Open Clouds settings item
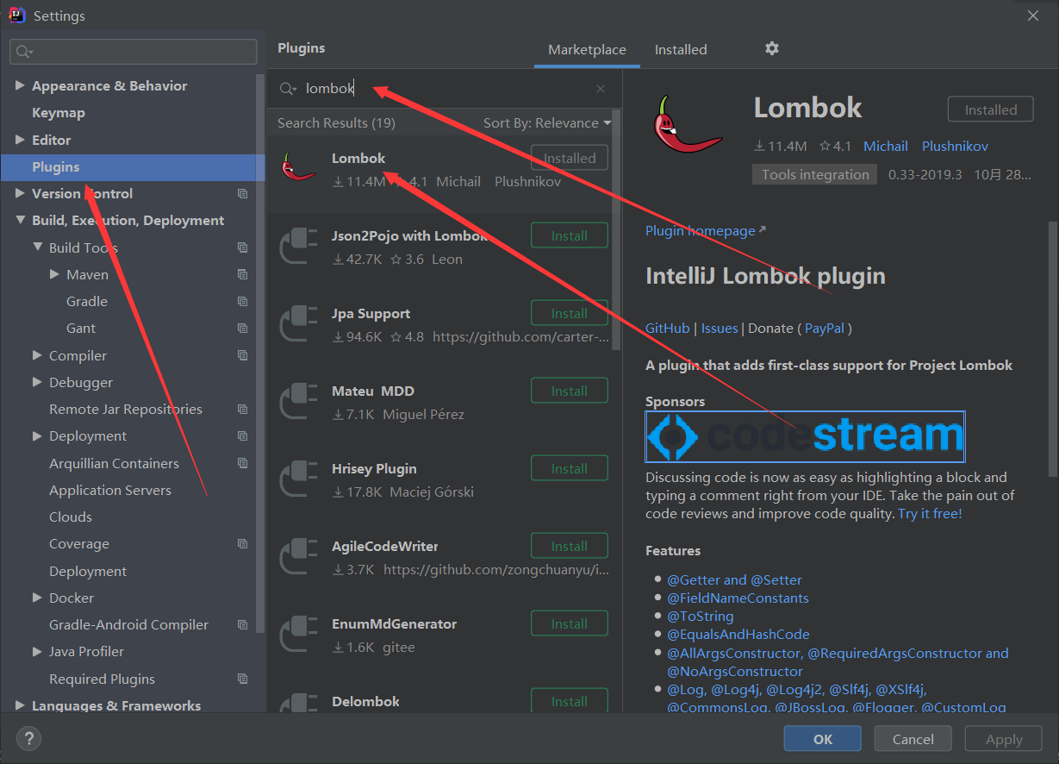 pos(71,517)
